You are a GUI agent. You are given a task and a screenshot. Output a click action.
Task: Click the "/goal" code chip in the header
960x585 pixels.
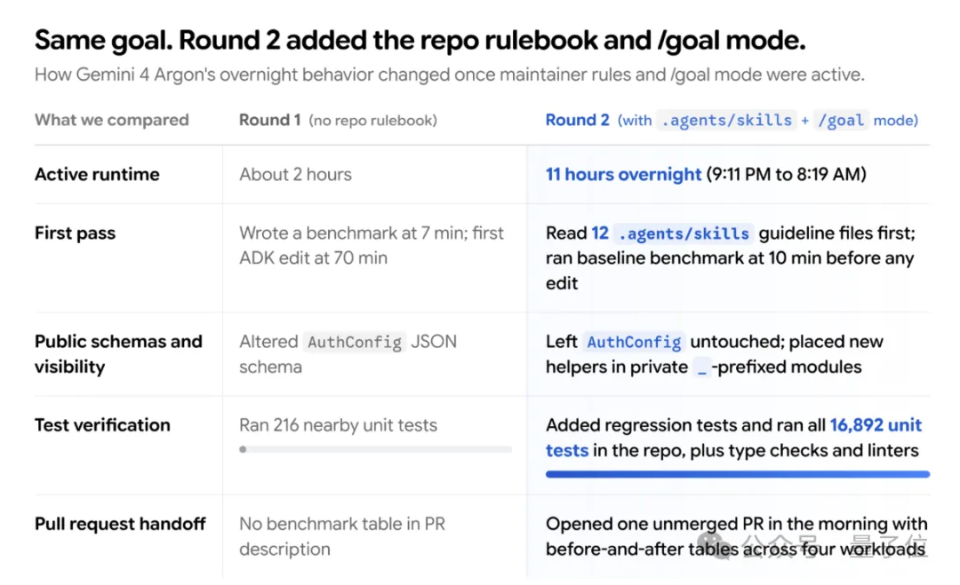point(841,121)
